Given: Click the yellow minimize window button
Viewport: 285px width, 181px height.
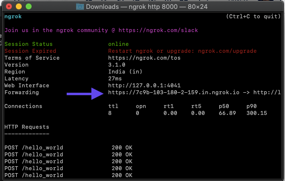Looking at the screenshot, I should point(19,6).
